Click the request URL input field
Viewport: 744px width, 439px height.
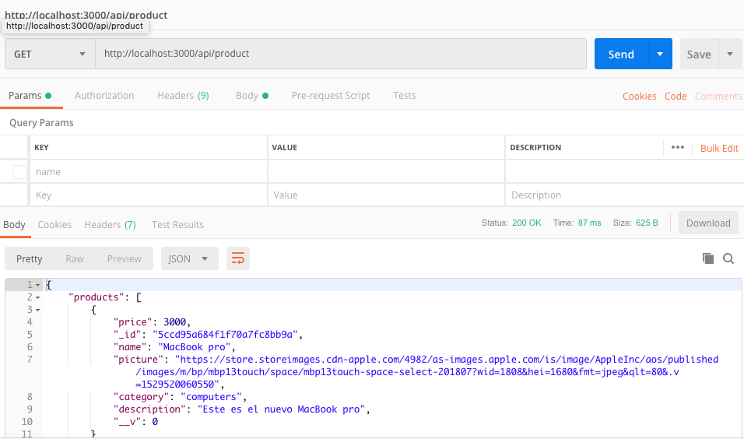click(341, 54)
